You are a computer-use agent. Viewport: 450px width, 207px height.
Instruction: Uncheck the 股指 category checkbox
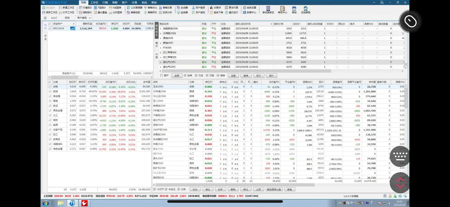point(50,91)
